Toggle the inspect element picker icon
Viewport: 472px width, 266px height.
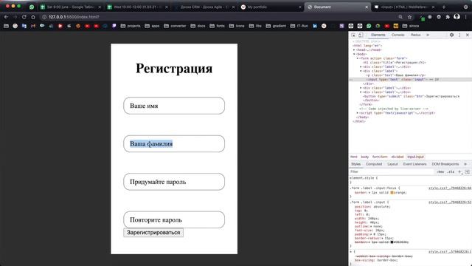354,35
